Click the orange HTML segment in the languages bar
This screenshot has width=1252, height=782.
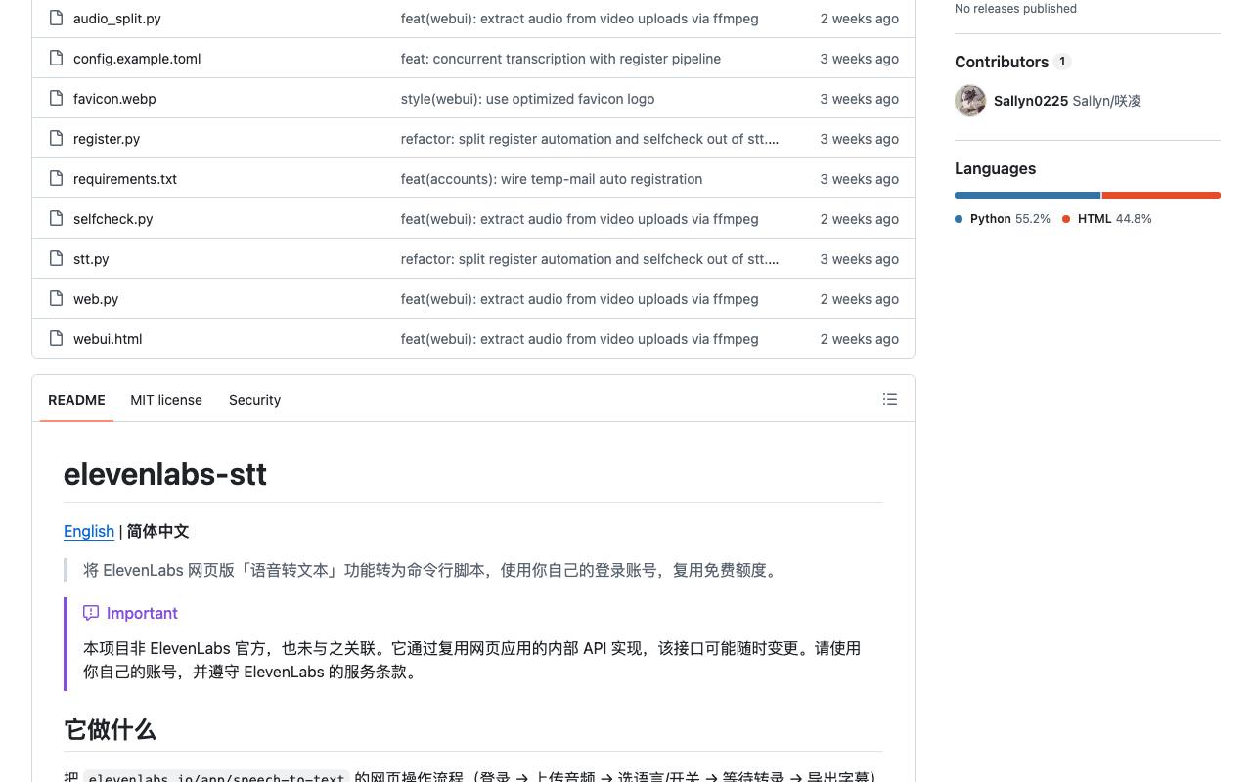(x=1162, y=195)
